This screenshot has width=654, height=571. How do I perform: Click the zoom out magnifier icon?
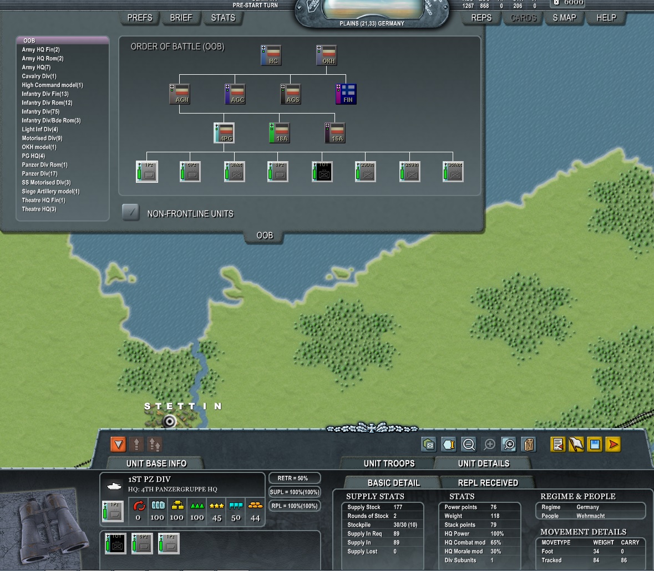pos(469,444)
